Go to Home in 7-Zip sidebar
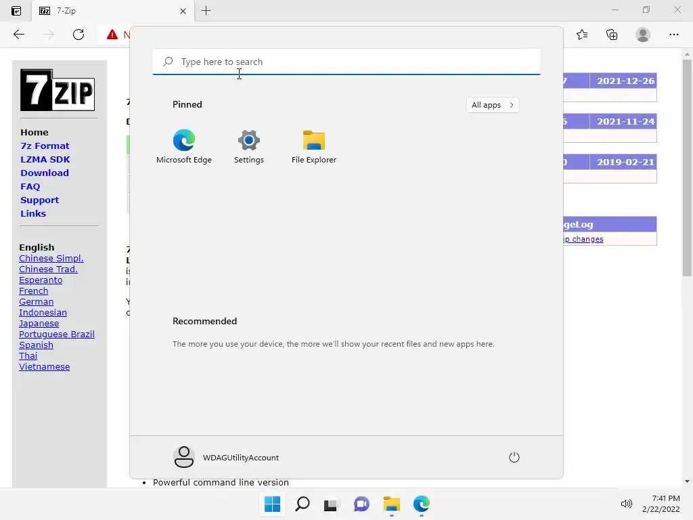Image resolution: width=693 pixels, height=520 pixels. pyautogui.click(x=35, y=132)
